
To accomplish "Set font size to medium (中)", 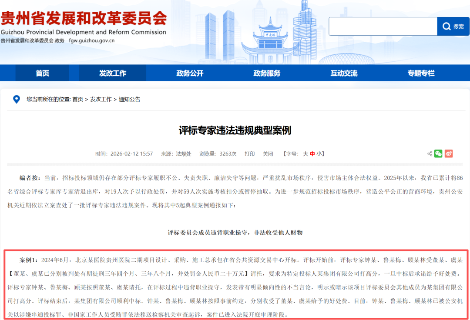I will (x=312, y=154).
